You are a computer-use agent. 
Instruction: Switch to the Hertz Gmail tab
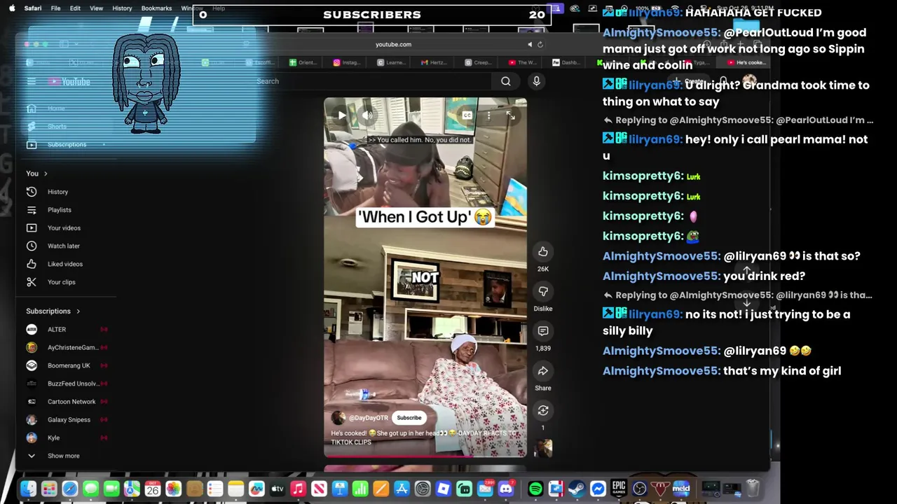434,62
